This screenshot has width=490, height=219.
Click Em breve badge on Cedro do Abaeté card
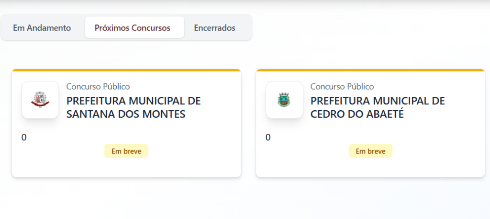(370, 151)
